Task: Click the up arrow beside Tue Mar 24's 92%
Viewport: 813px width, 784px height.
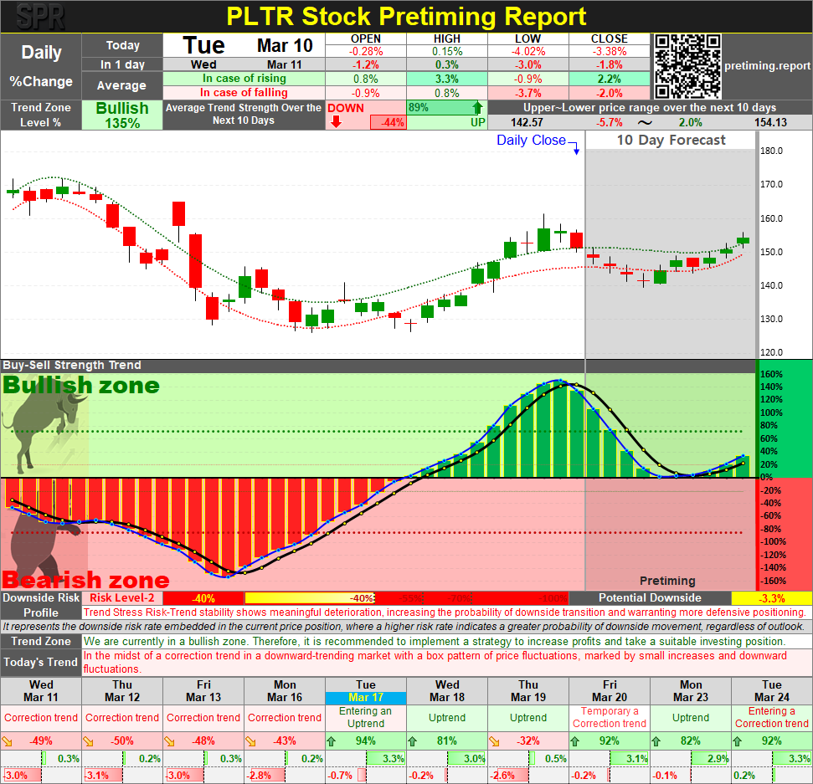Action: pos(738,741)
